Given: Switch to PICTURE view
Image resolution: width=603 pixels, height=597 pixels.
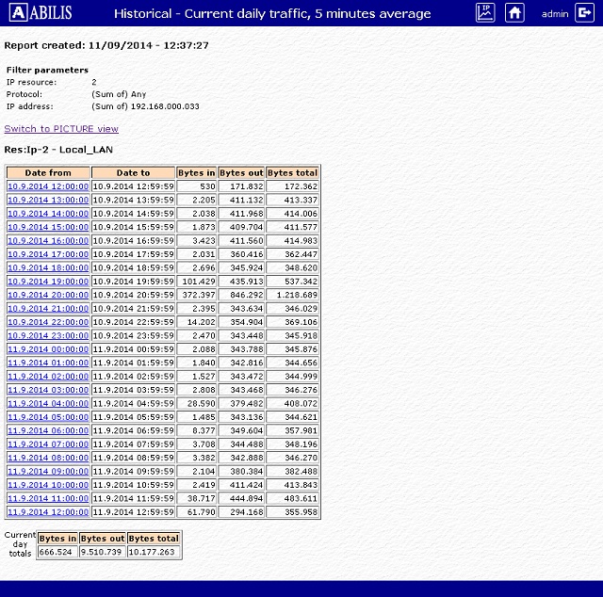Looking at the screenshot, I should (x=61, y=129).
